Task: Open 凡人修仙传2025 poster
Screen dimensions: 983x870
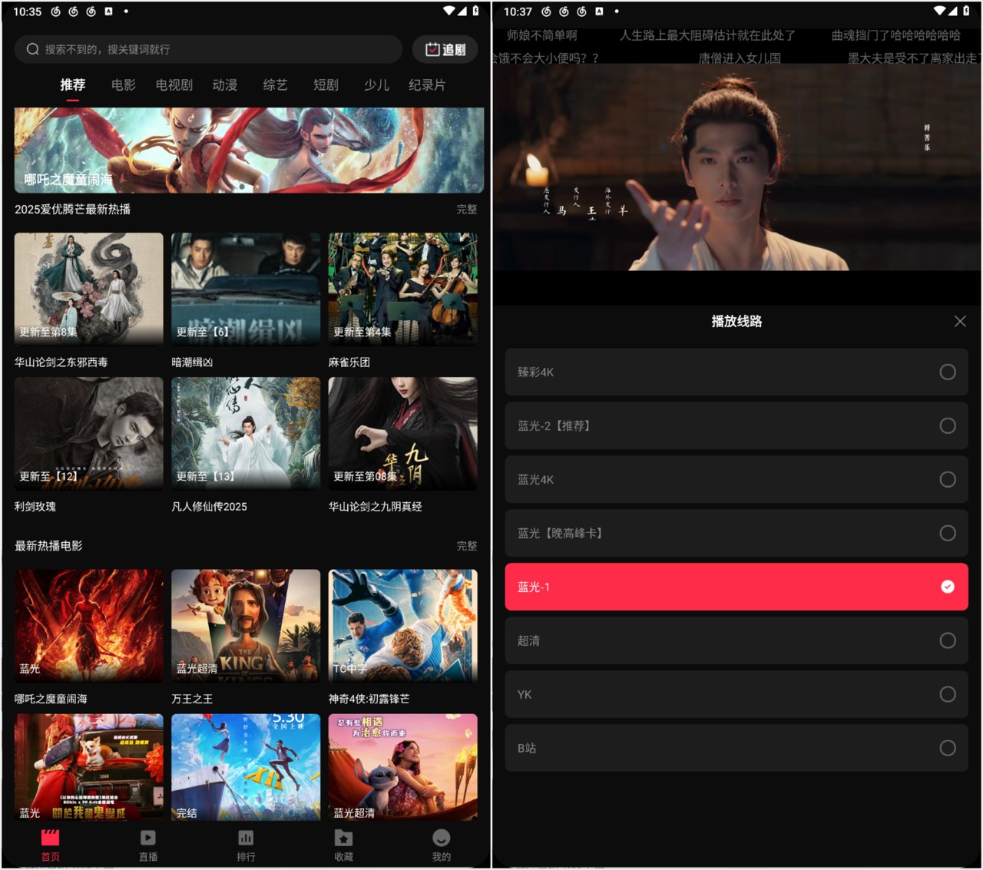Action: tap(246, 433)
